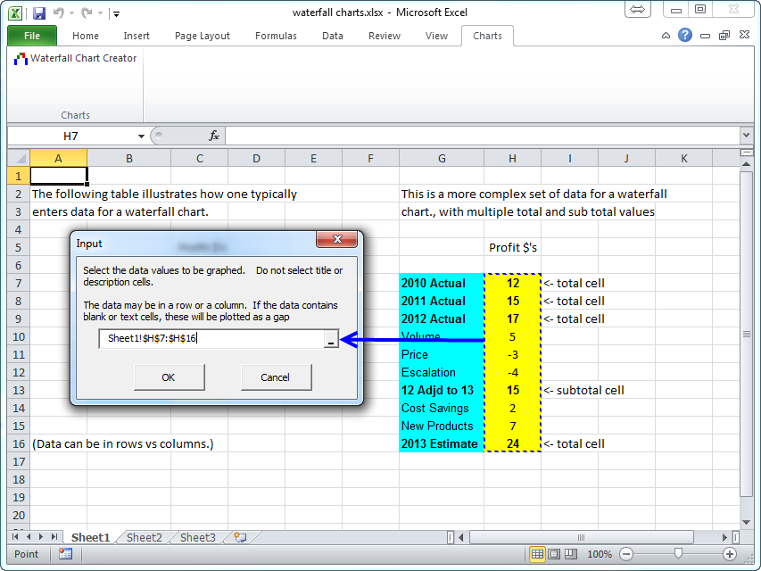Collapse the range selector in Input dialog
The image size is (761, 571).
(x=329, y=339)
